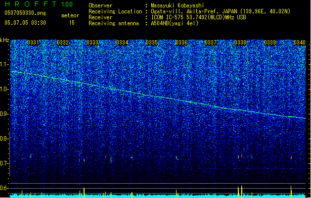
Task: Click the 0.7 kHz axis tick label
Action: click(4, 163)
